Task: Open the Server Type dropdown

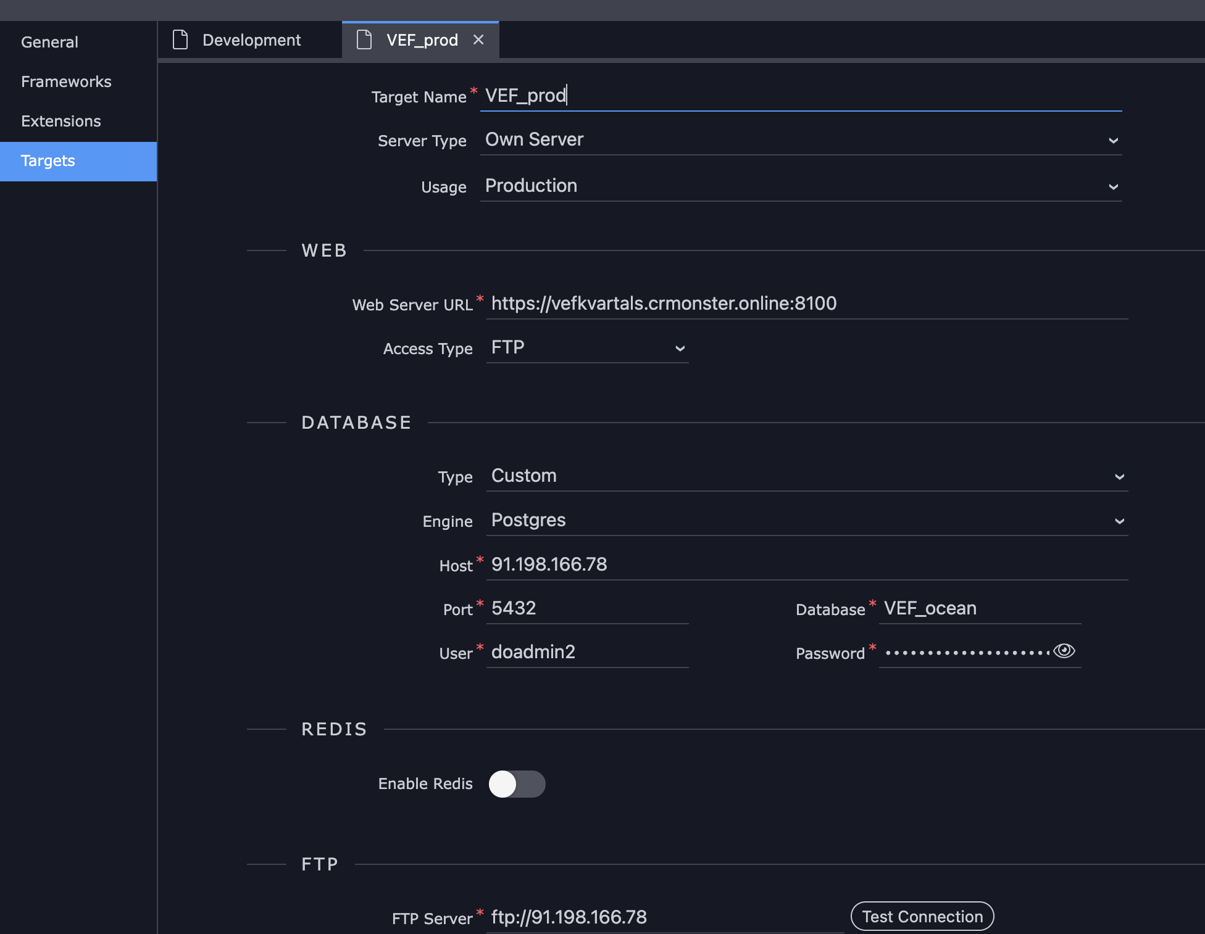Action: [801, 140]
